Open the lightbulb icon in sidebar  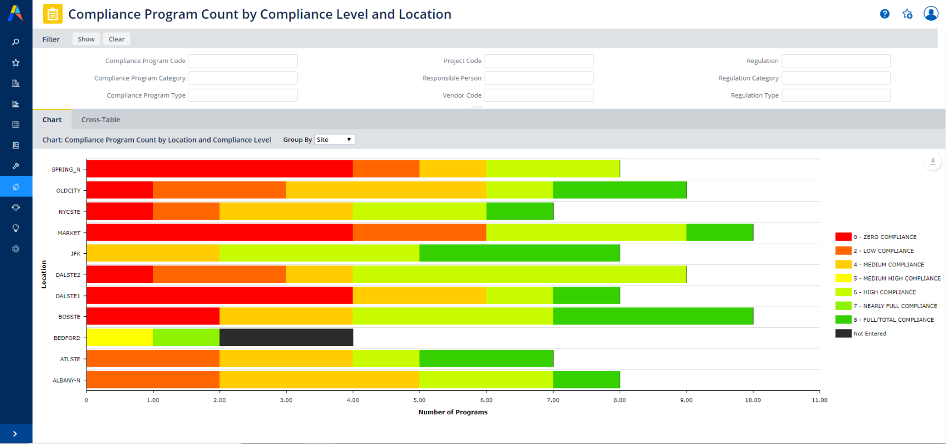tap(16, 228)
